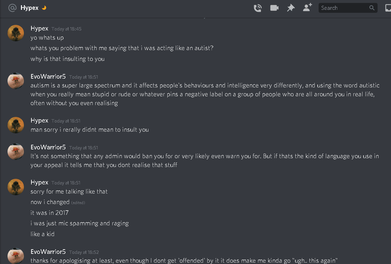This screenshot has width=391, height=264.
Task: Click EvoWarrior5 username above "It's not something" message
Action: click(48, 147)
